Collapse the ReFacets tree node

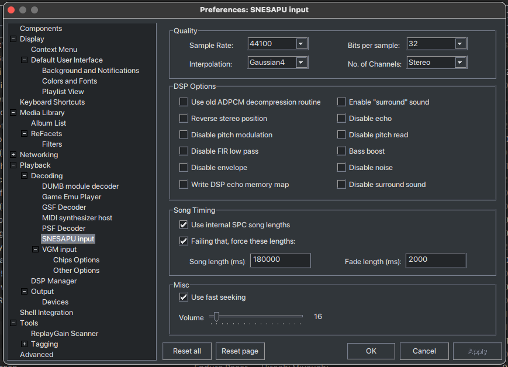pyautogui.click(x=24, y=134)
